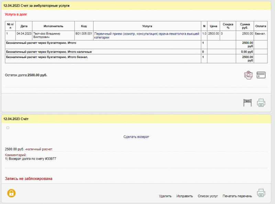Click printer icon next to Печатать перечень
Viewport: 275px width, 204px height.
[261, 193]
